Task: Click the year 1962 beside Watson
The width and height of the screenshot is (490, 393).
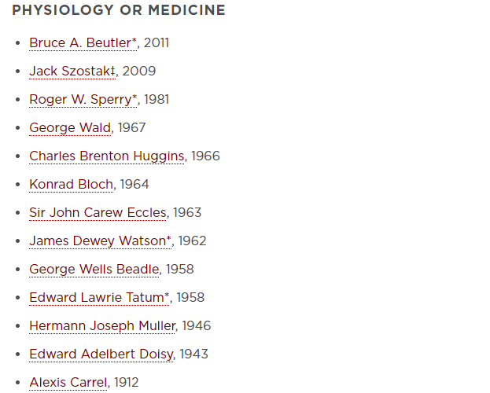Action: click(x=192, y=241)
